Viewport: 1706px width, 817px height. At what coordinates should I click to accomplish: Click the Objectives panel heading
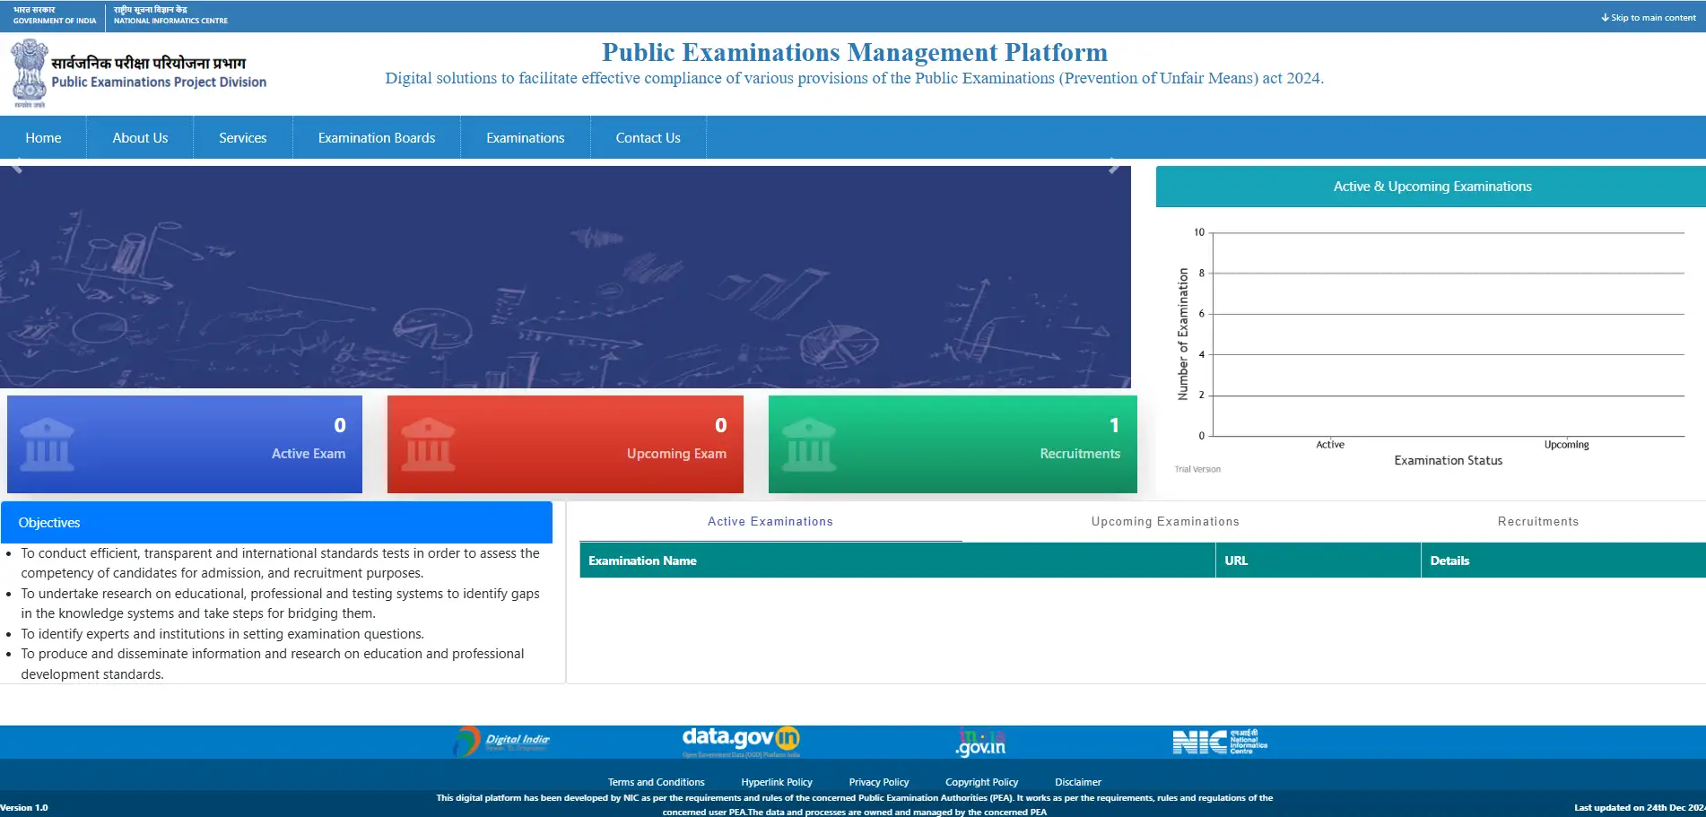click(x=276, y=523)
